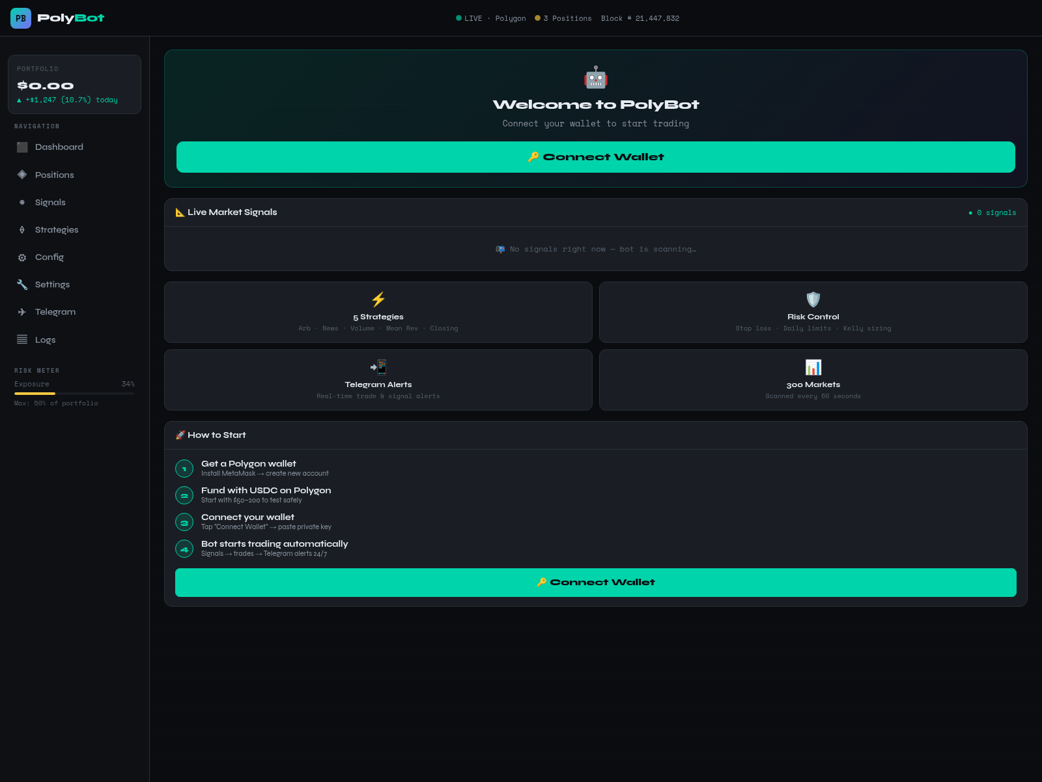Click the Exposure risk meter bar
Screen dimensions: 1042x782
(74, 394)
